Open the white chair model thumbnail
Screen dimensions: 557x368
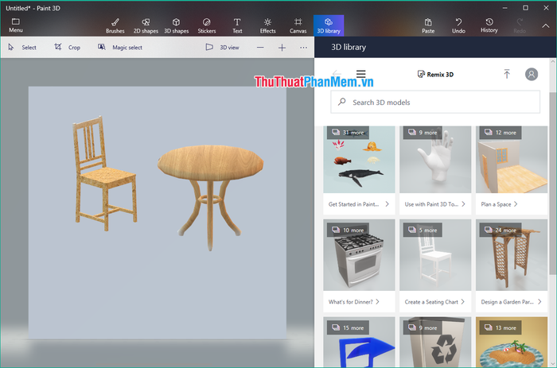pos(435,255)
